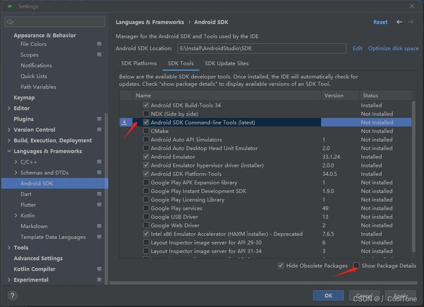The height and width of the screenshot is (307, 424).
Task: Open the SDK Update Sites tab
Action: pyautogui.click(x=226, y=63)
